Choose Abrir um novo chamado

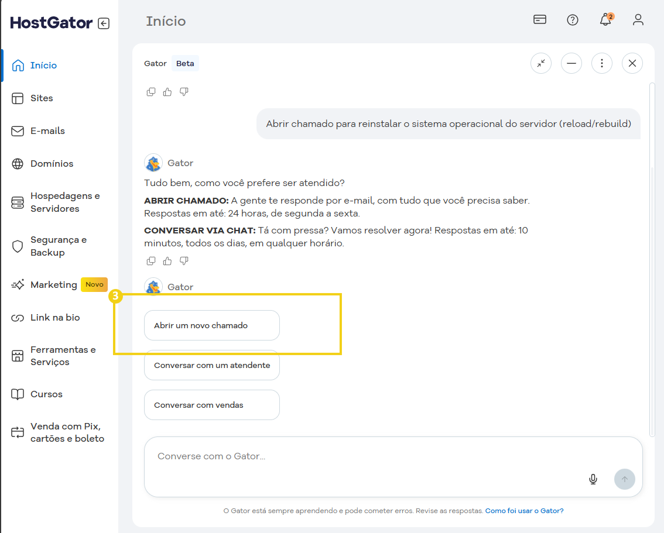(211, 325)
